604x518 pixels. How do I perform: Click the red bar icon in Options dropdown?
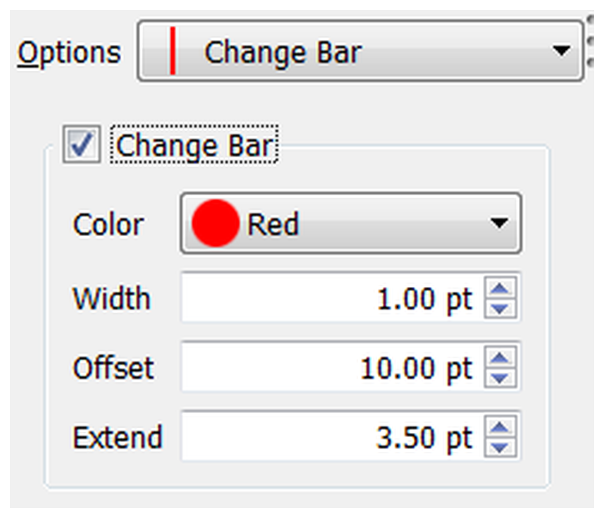click(173, 50)
